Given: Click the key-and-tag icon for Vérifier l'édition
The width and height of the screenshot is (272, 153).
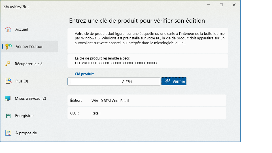Looking at the screenshot, I should pos(9,46).
